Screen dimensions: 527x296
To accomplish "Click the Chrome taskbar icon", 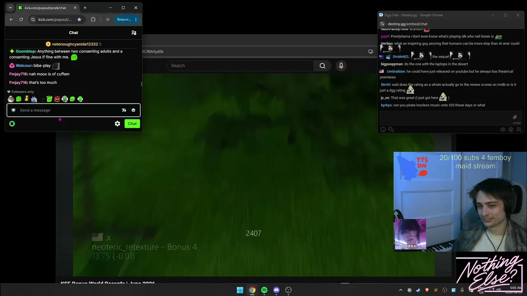I will pos(252,290).
